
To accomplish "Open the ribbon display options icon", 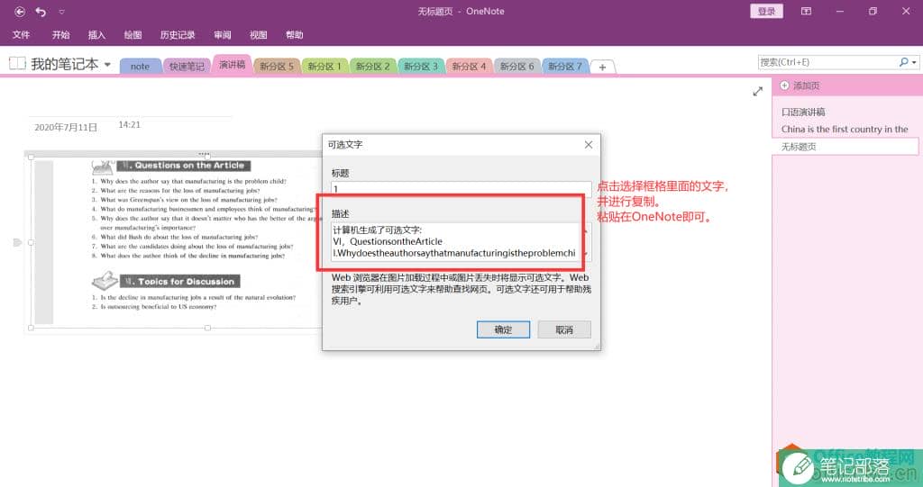I will tap(807, 11).
